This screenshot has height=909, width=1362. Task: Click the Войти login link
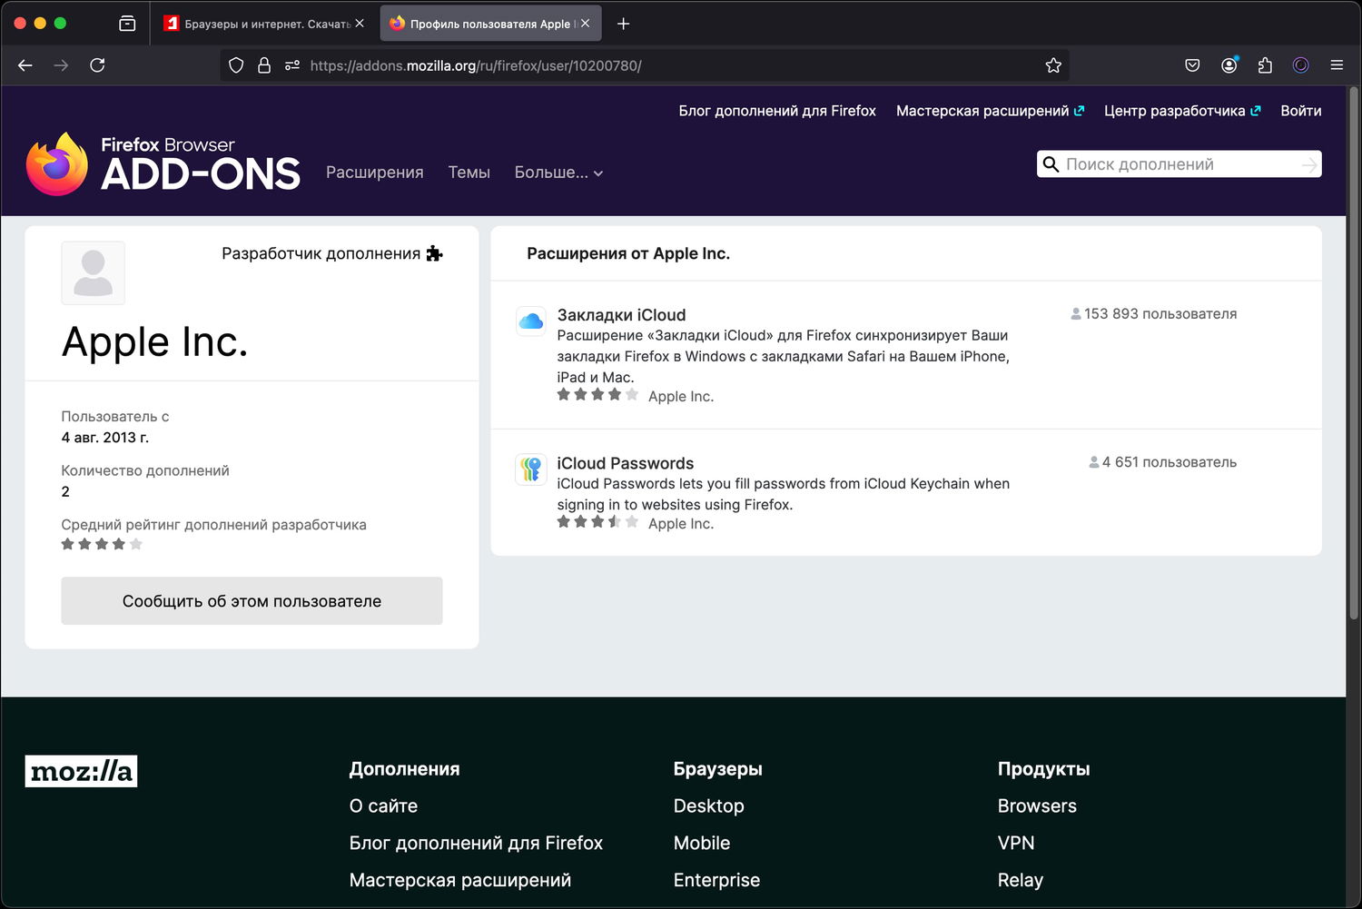tap(1300, 111)
